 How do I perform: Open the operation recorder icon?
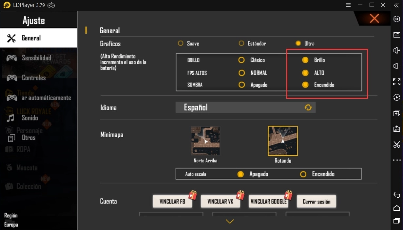point(396,97)
